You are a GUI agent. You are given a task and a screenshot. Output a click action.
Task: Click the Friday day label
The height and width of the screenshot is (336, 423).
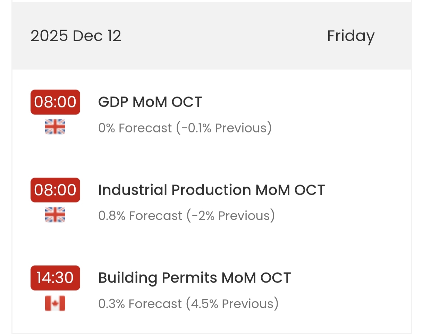click(x=351, y=36)
